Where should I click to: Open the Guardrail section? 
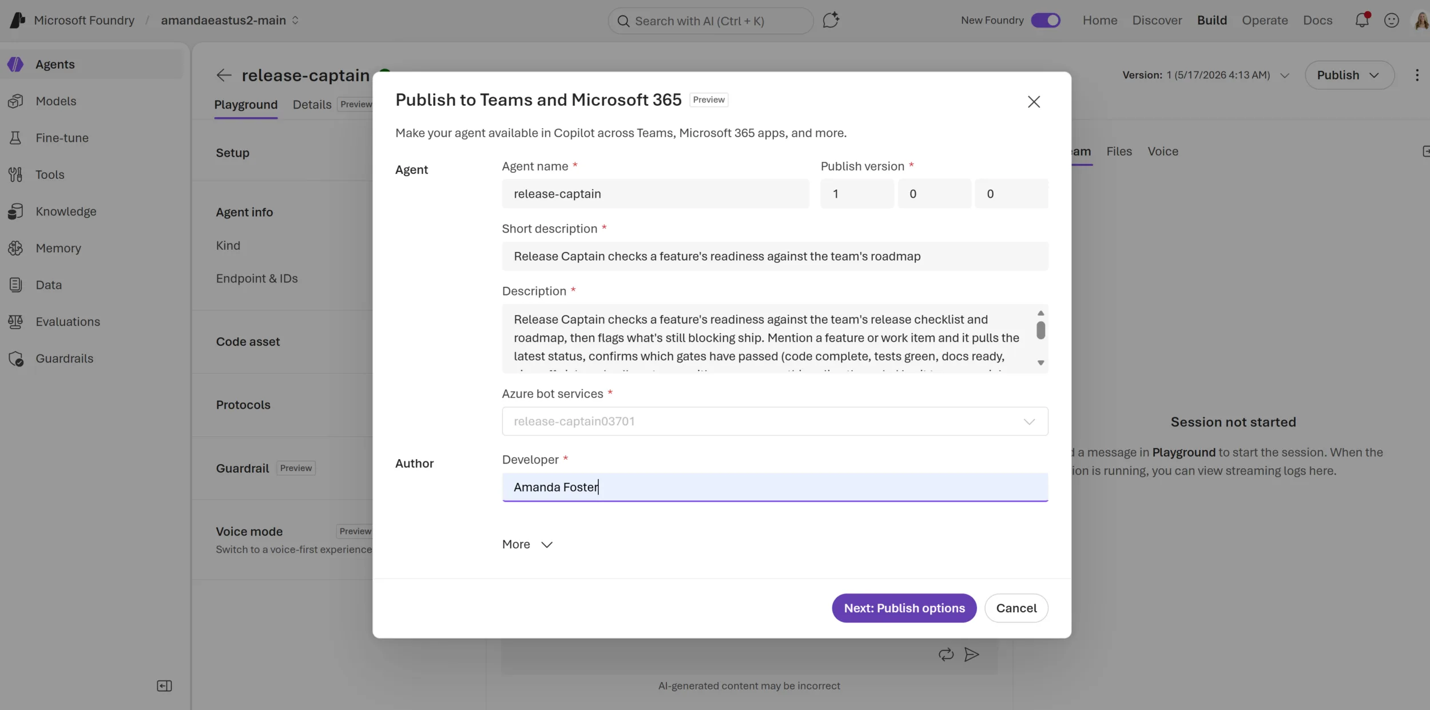tap(242, 468)
